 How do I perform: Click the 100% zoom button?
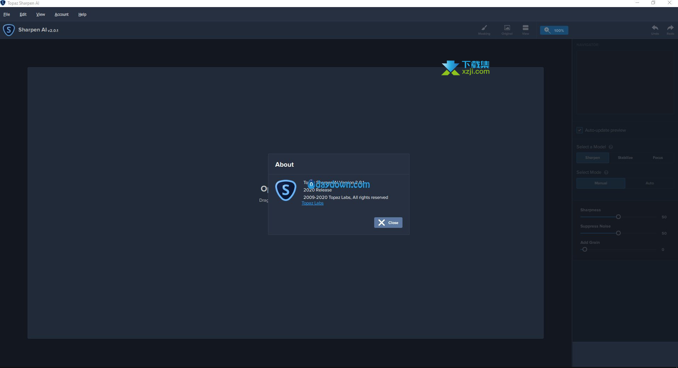click(x=554, y=30)
